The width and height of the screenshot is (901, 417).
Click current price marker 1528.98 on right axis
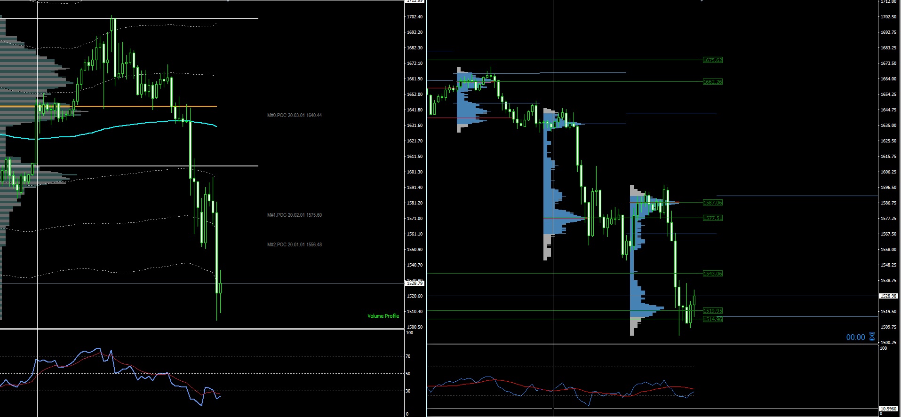[888, 296]
